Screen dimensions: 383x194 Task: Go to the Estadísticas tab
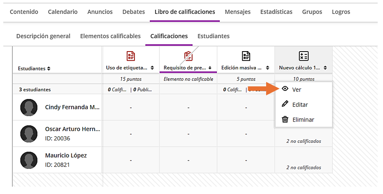click(x=276, y=12)
